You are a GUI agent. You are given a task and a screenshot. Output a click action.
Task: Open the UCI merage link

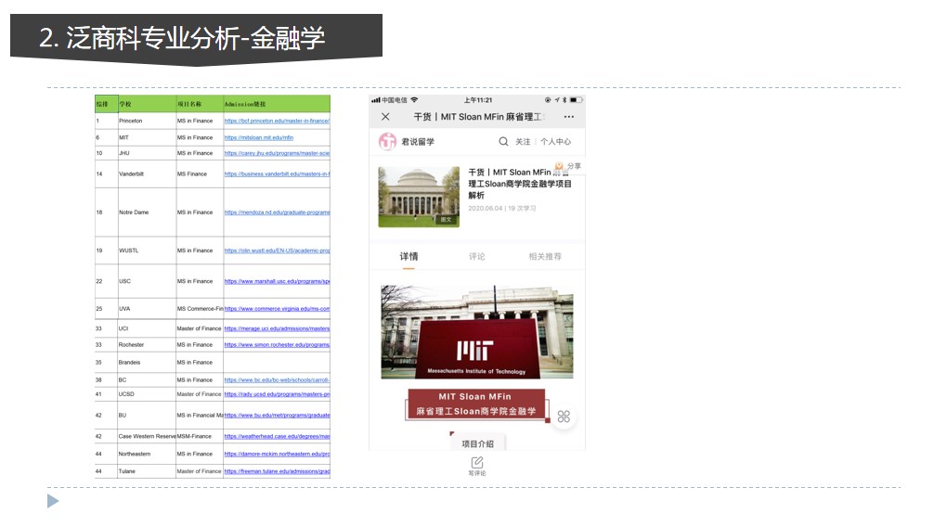tap(277, 328)
